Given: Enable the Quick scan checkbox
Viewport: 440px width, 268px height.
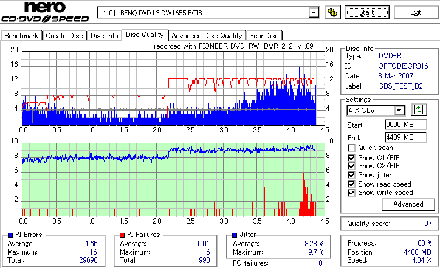Looking at the screenshot, I should pos(351,148).
